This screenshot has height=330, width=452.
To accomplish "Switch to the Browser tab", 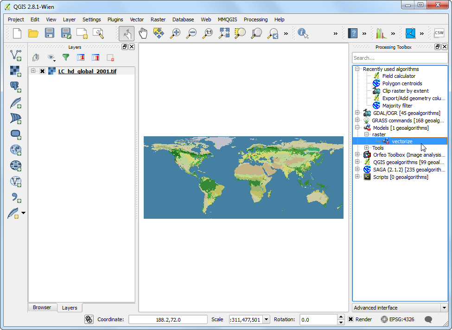I will (42, 307).
